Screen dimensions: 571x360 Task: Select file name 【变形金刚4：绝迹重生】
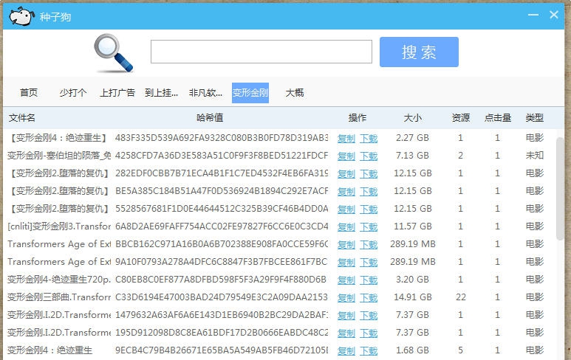58,138
